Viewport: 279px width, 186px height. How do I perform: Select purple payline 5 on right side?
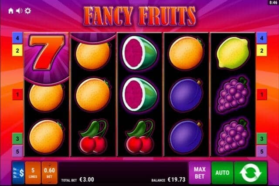262,151
